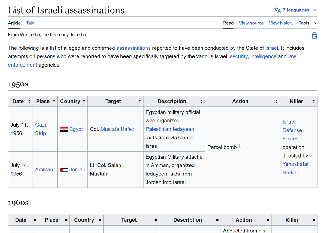Click the 1950s section heading
Screen dimensions: 327x233
18,84
